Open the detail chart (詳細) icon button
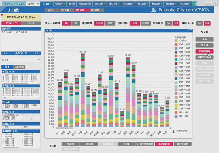The height and width of the screenshot is (153, 219). point(77,10)
